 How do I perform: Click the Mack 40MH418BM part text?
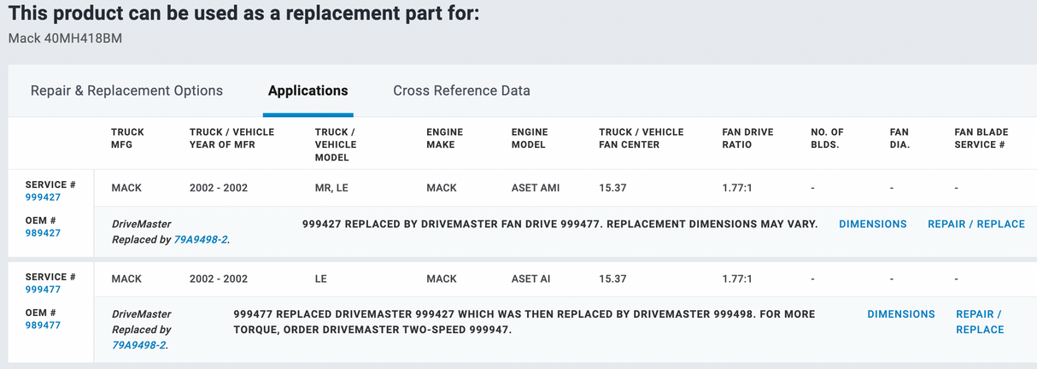[65, 38]
